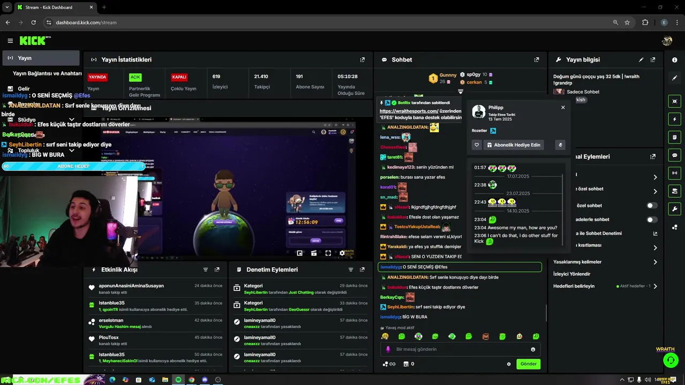
Task: Toggle the 'adelerle sohbet' switch in channel actions
Action: click(652, 219)
